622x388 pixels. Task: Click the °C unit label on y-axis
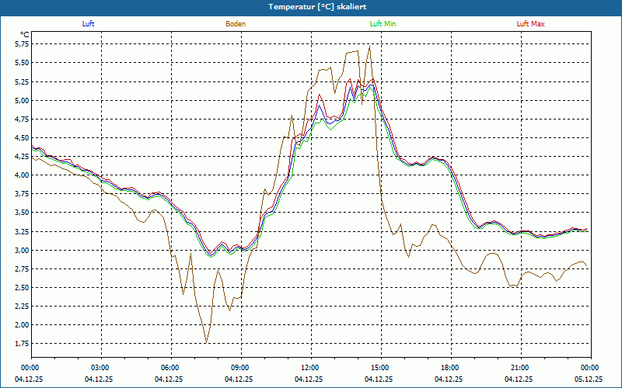click(x=25, y=34)
